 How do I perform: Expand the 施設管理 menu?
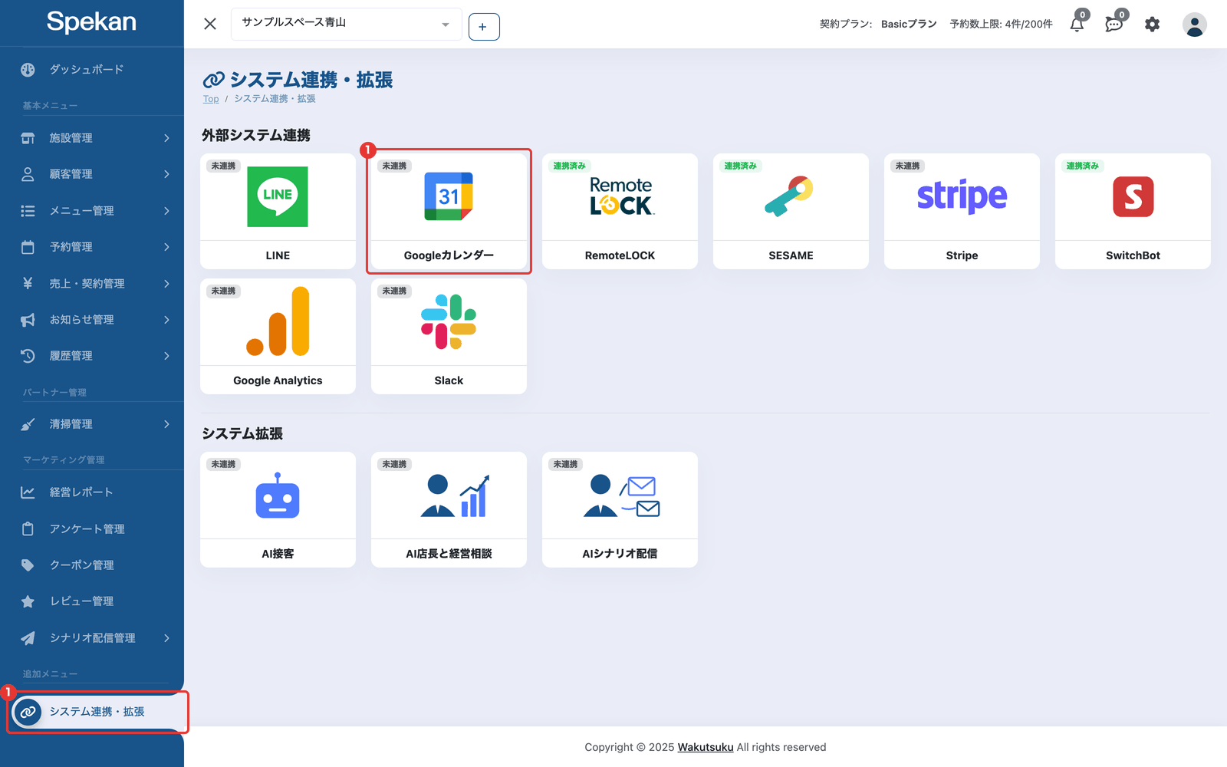pyautogui.click(x=92, y=138)
